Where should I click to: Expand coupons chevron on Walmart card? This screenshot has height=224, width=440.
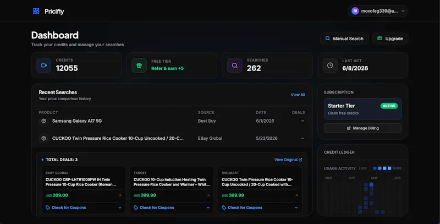point(296,207)
